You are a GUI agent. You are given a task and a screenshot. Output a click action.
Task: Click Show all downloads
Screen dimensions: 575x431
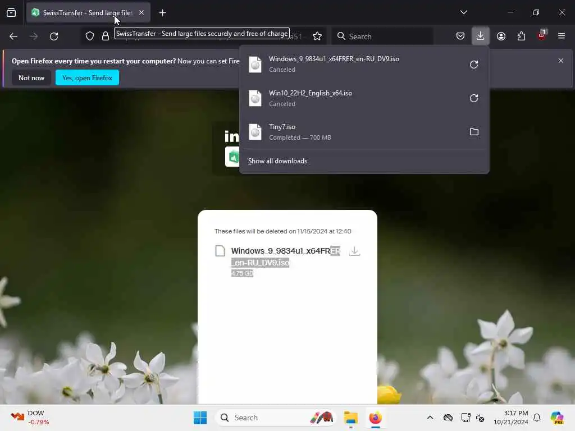point(277,161)
